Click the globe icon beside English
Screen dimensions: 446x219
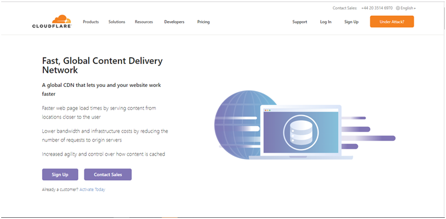coord(398,8)
